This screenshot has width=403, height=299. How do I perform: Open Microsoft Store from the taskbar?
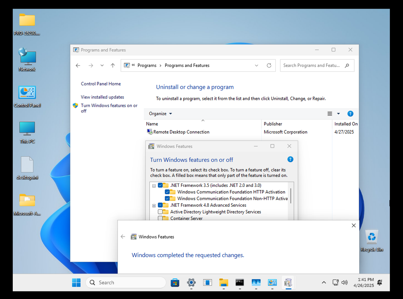[x=175, y=283]
